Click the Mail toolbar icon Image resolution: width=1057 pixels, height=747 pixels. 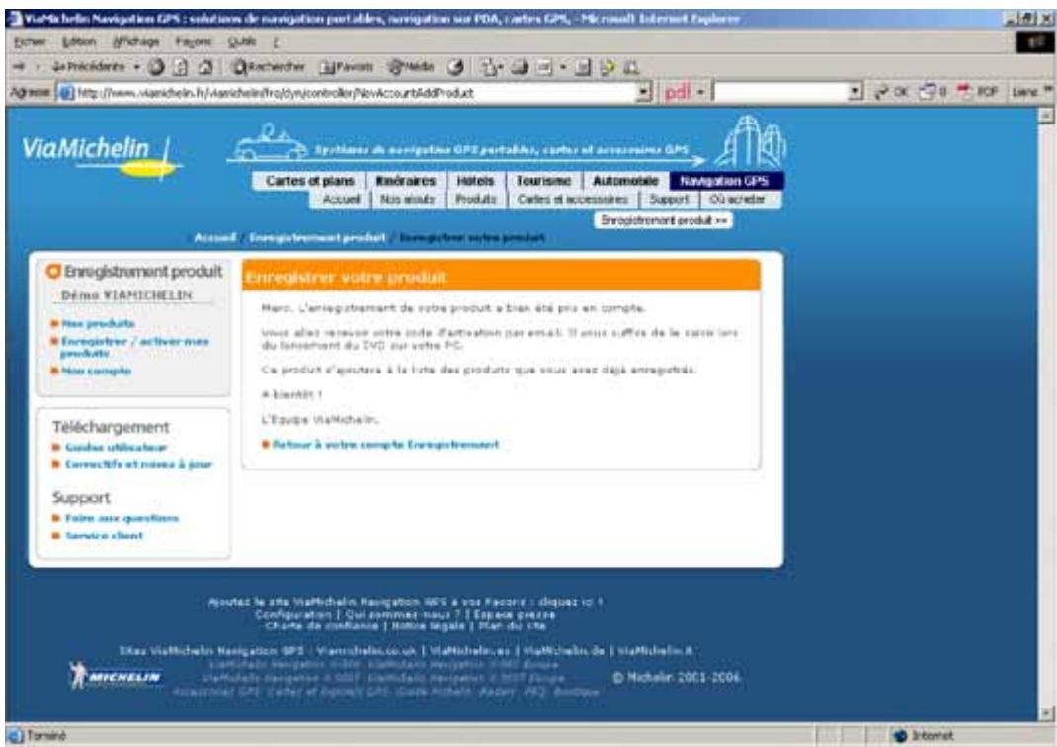(x=489, y=67)
